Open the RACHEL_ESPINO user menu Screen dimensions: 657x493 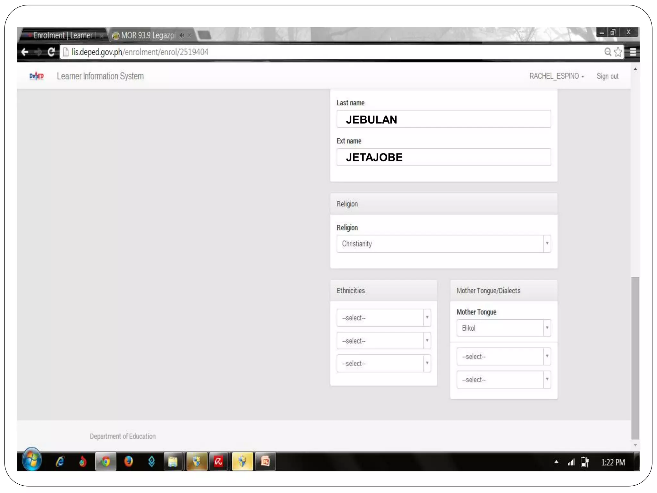(557, 76)
